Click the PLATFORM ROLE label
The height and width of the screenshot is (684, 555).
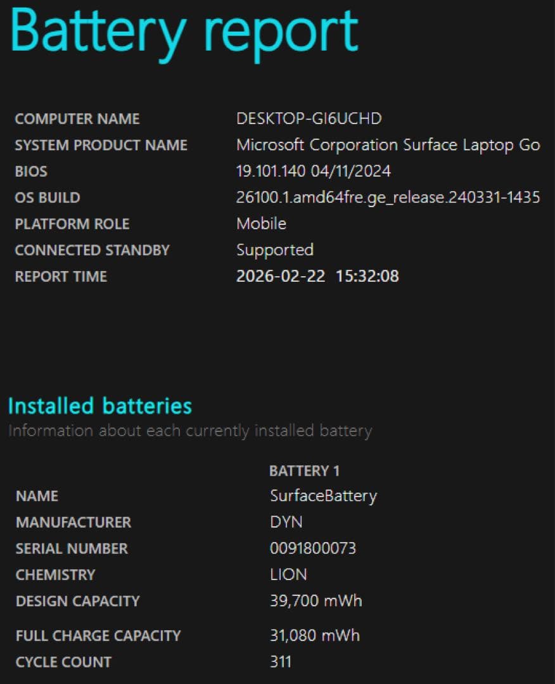pos(72,224)
